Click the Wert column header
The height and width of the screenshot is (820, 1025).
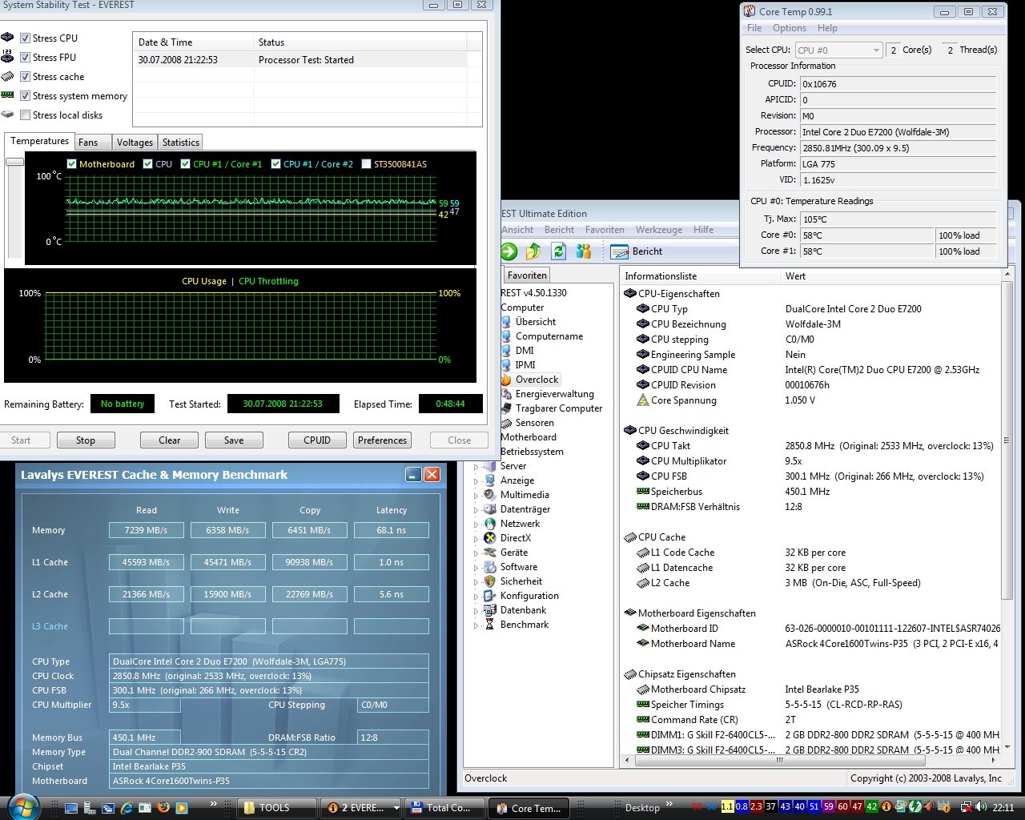click(891, 276)
